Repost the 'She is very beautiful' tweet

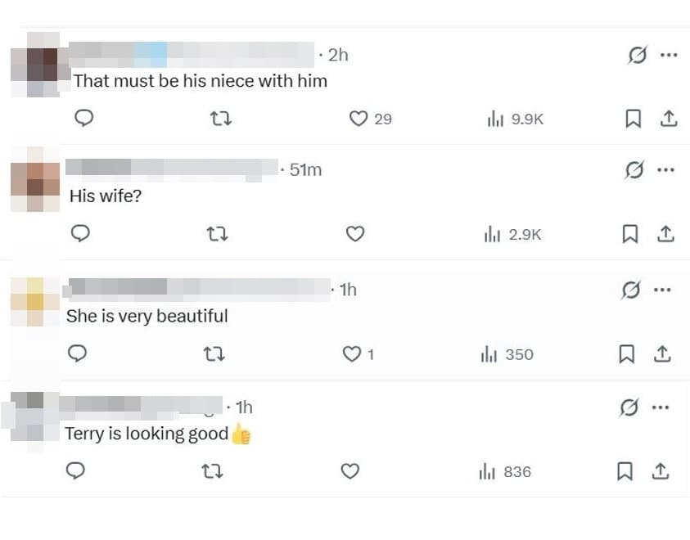(214, 354)
